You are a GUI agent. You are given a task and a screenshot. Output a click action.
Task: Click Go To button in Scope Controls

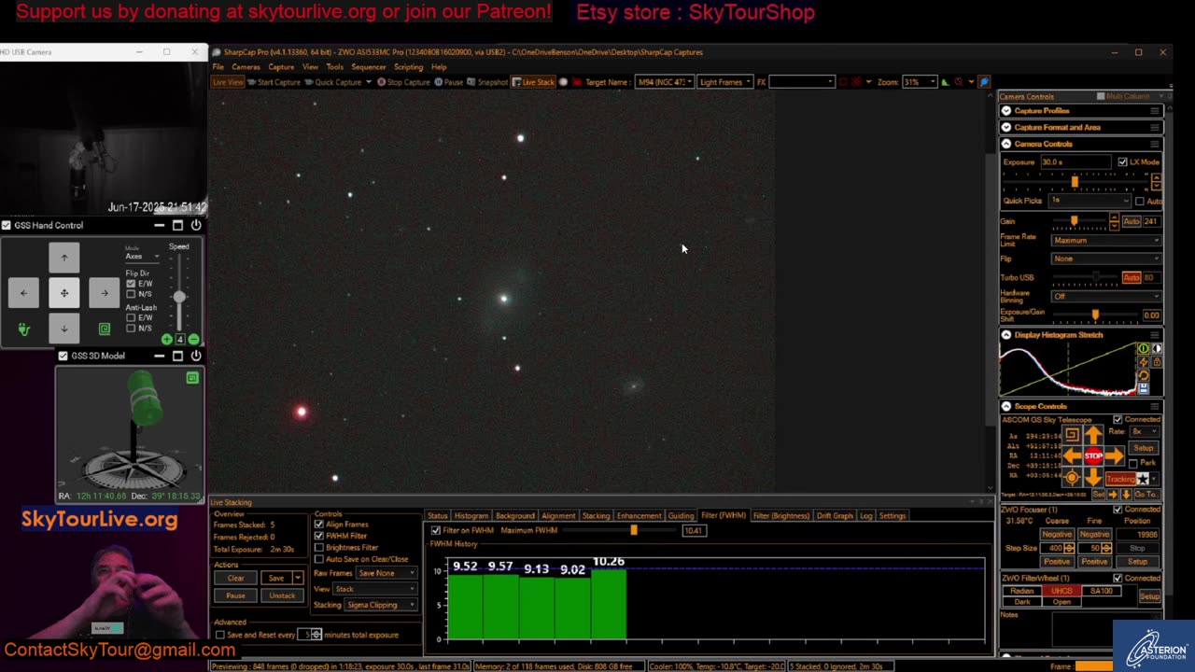[1146, 494]
